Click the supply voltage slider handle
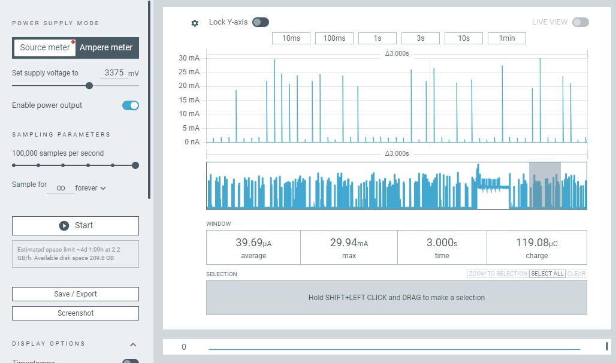The image size is (616, 363). [x=89, y=86]
